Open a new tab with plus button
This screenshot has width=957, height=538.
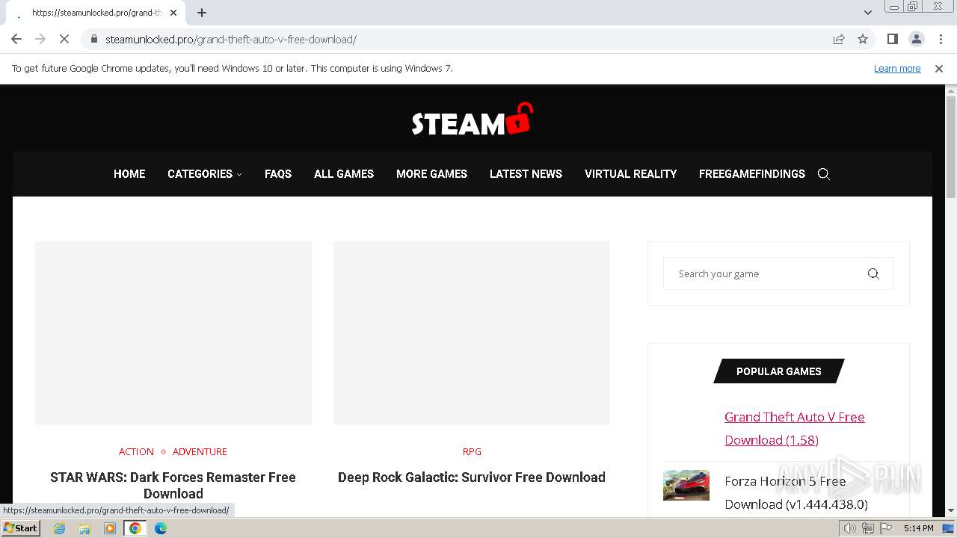pyautogui.click(x=202, y=13)
